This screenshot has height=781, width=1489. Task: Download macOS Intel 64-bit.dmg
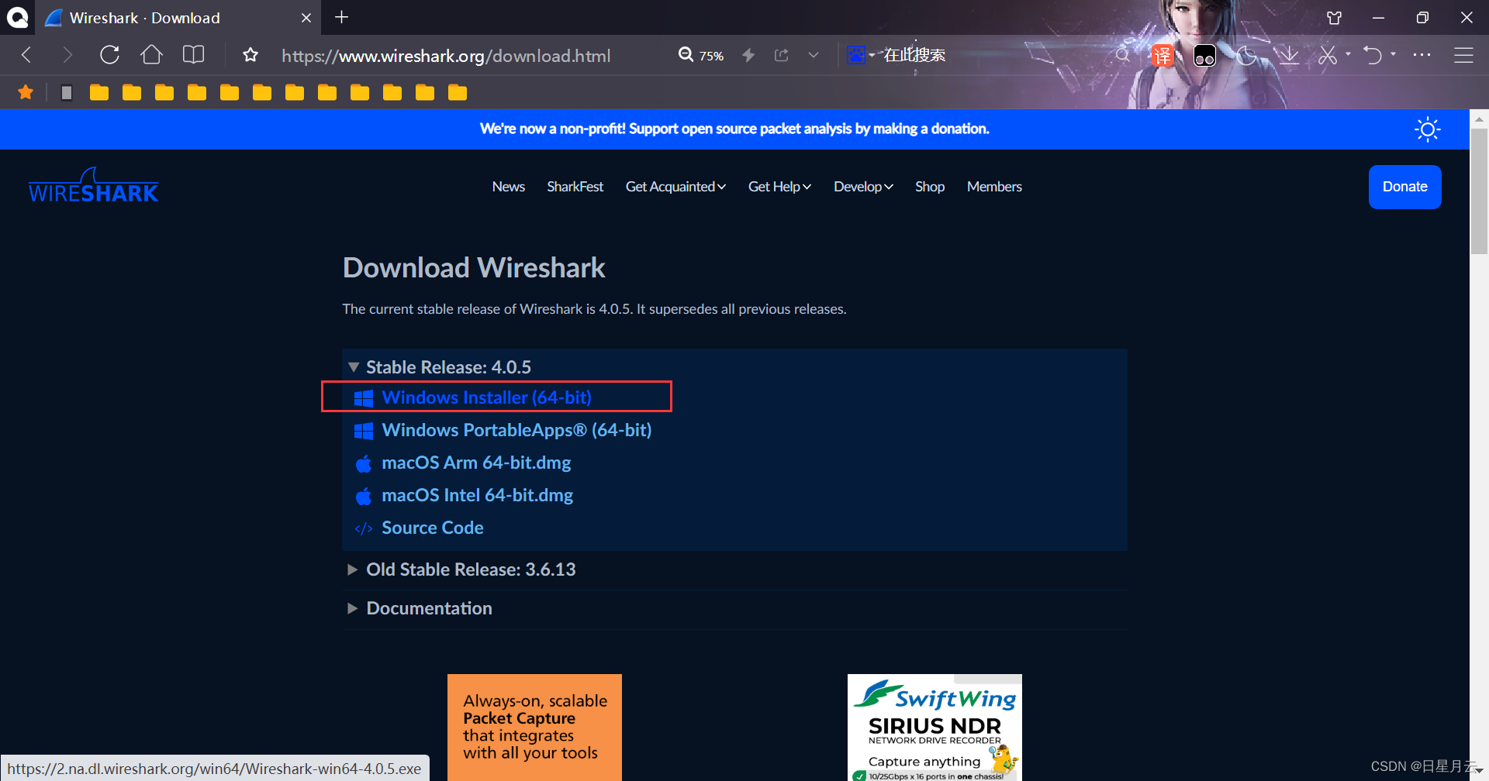click(x=477, y=495)
